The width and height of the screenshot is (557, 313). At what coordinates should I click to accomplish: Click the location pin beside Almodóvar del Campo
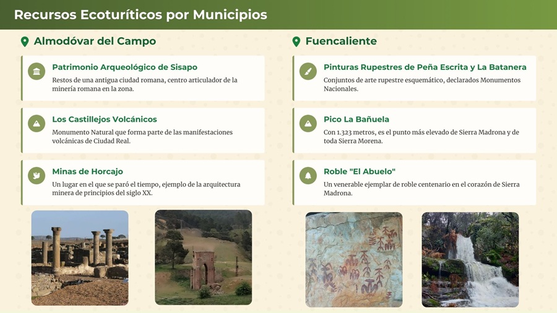(x=25, y=41)
